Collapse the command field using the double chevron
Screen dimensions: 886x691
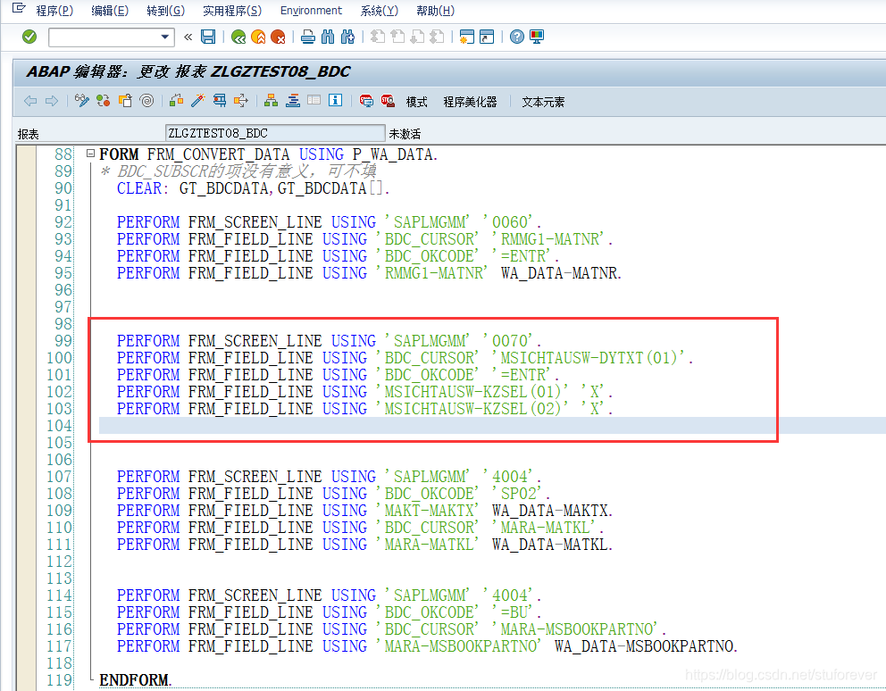[188, 37]
